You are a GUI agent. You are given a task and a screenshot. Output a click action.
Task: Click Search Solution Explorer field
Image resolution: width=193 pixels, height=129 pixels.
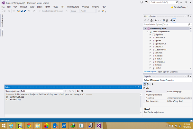(x=166, y=25)
